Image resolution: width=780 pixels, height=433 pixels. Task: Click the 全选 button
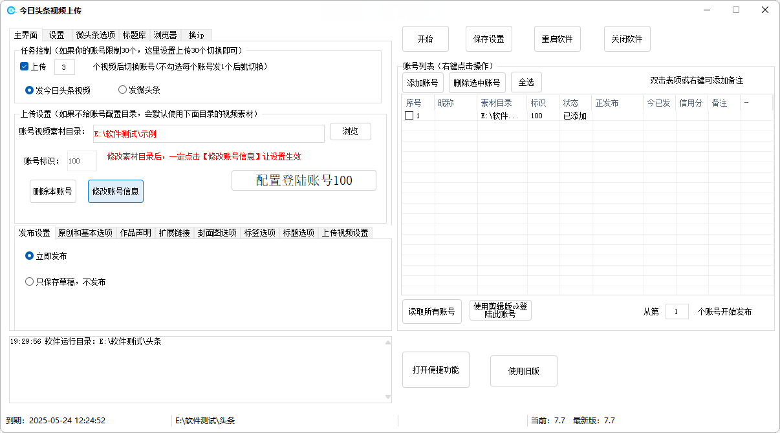click(526, 83)
